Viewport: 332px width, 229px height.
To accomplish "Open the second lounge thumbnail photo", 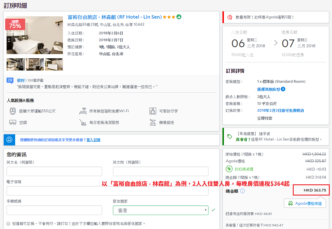I will click(x=35, y=64).
